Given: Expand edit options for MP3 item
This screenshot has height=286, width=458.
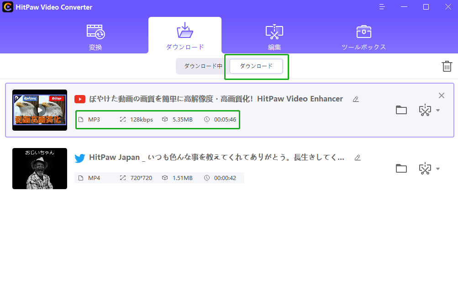Looking at the screenshot, I should coord(438,111).
